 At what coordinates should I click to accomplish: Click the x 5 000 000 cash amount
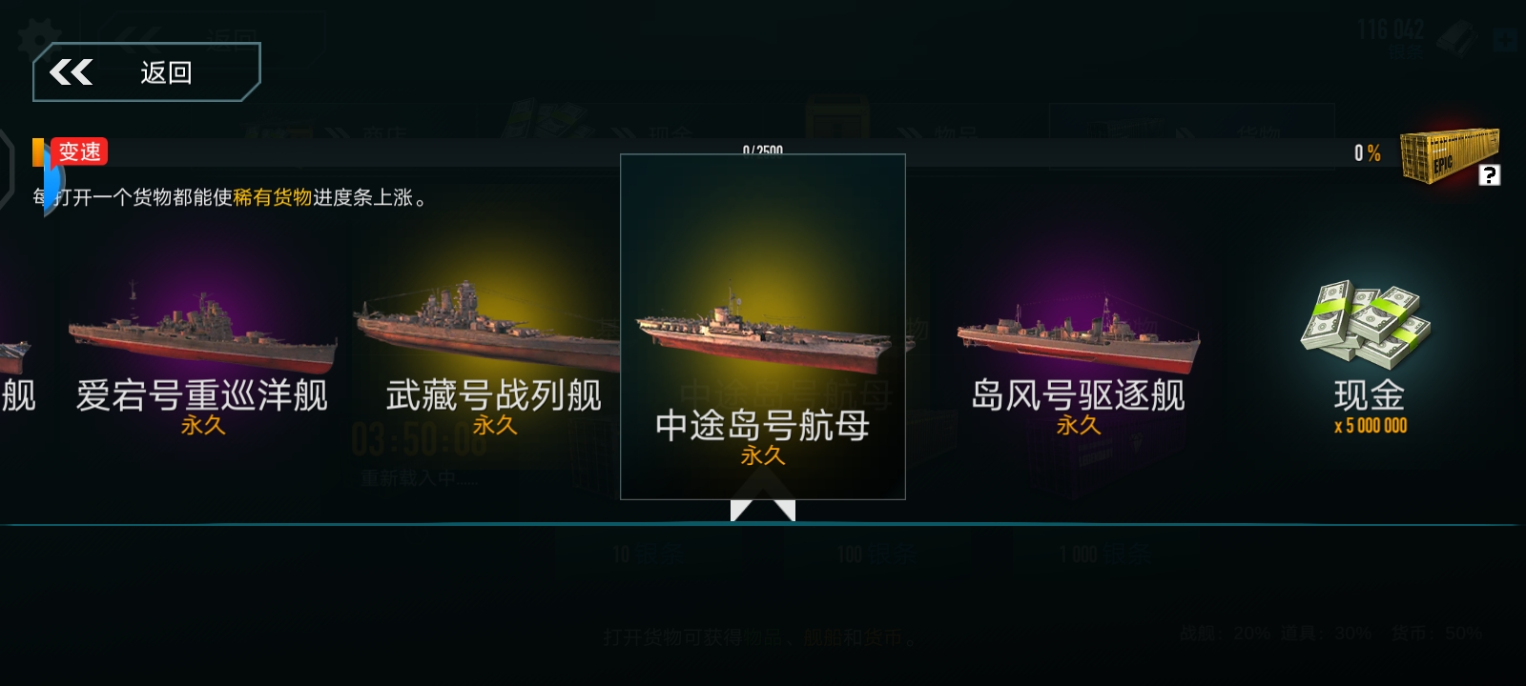tap(1371, 426)
